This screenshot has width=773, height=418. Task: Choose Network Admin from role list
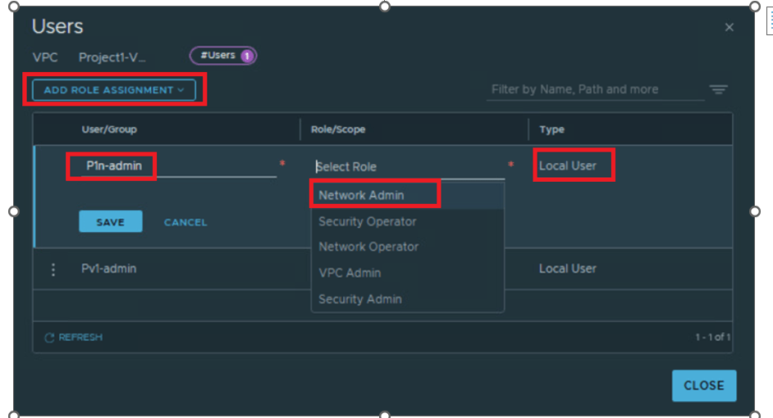[361, 195]
